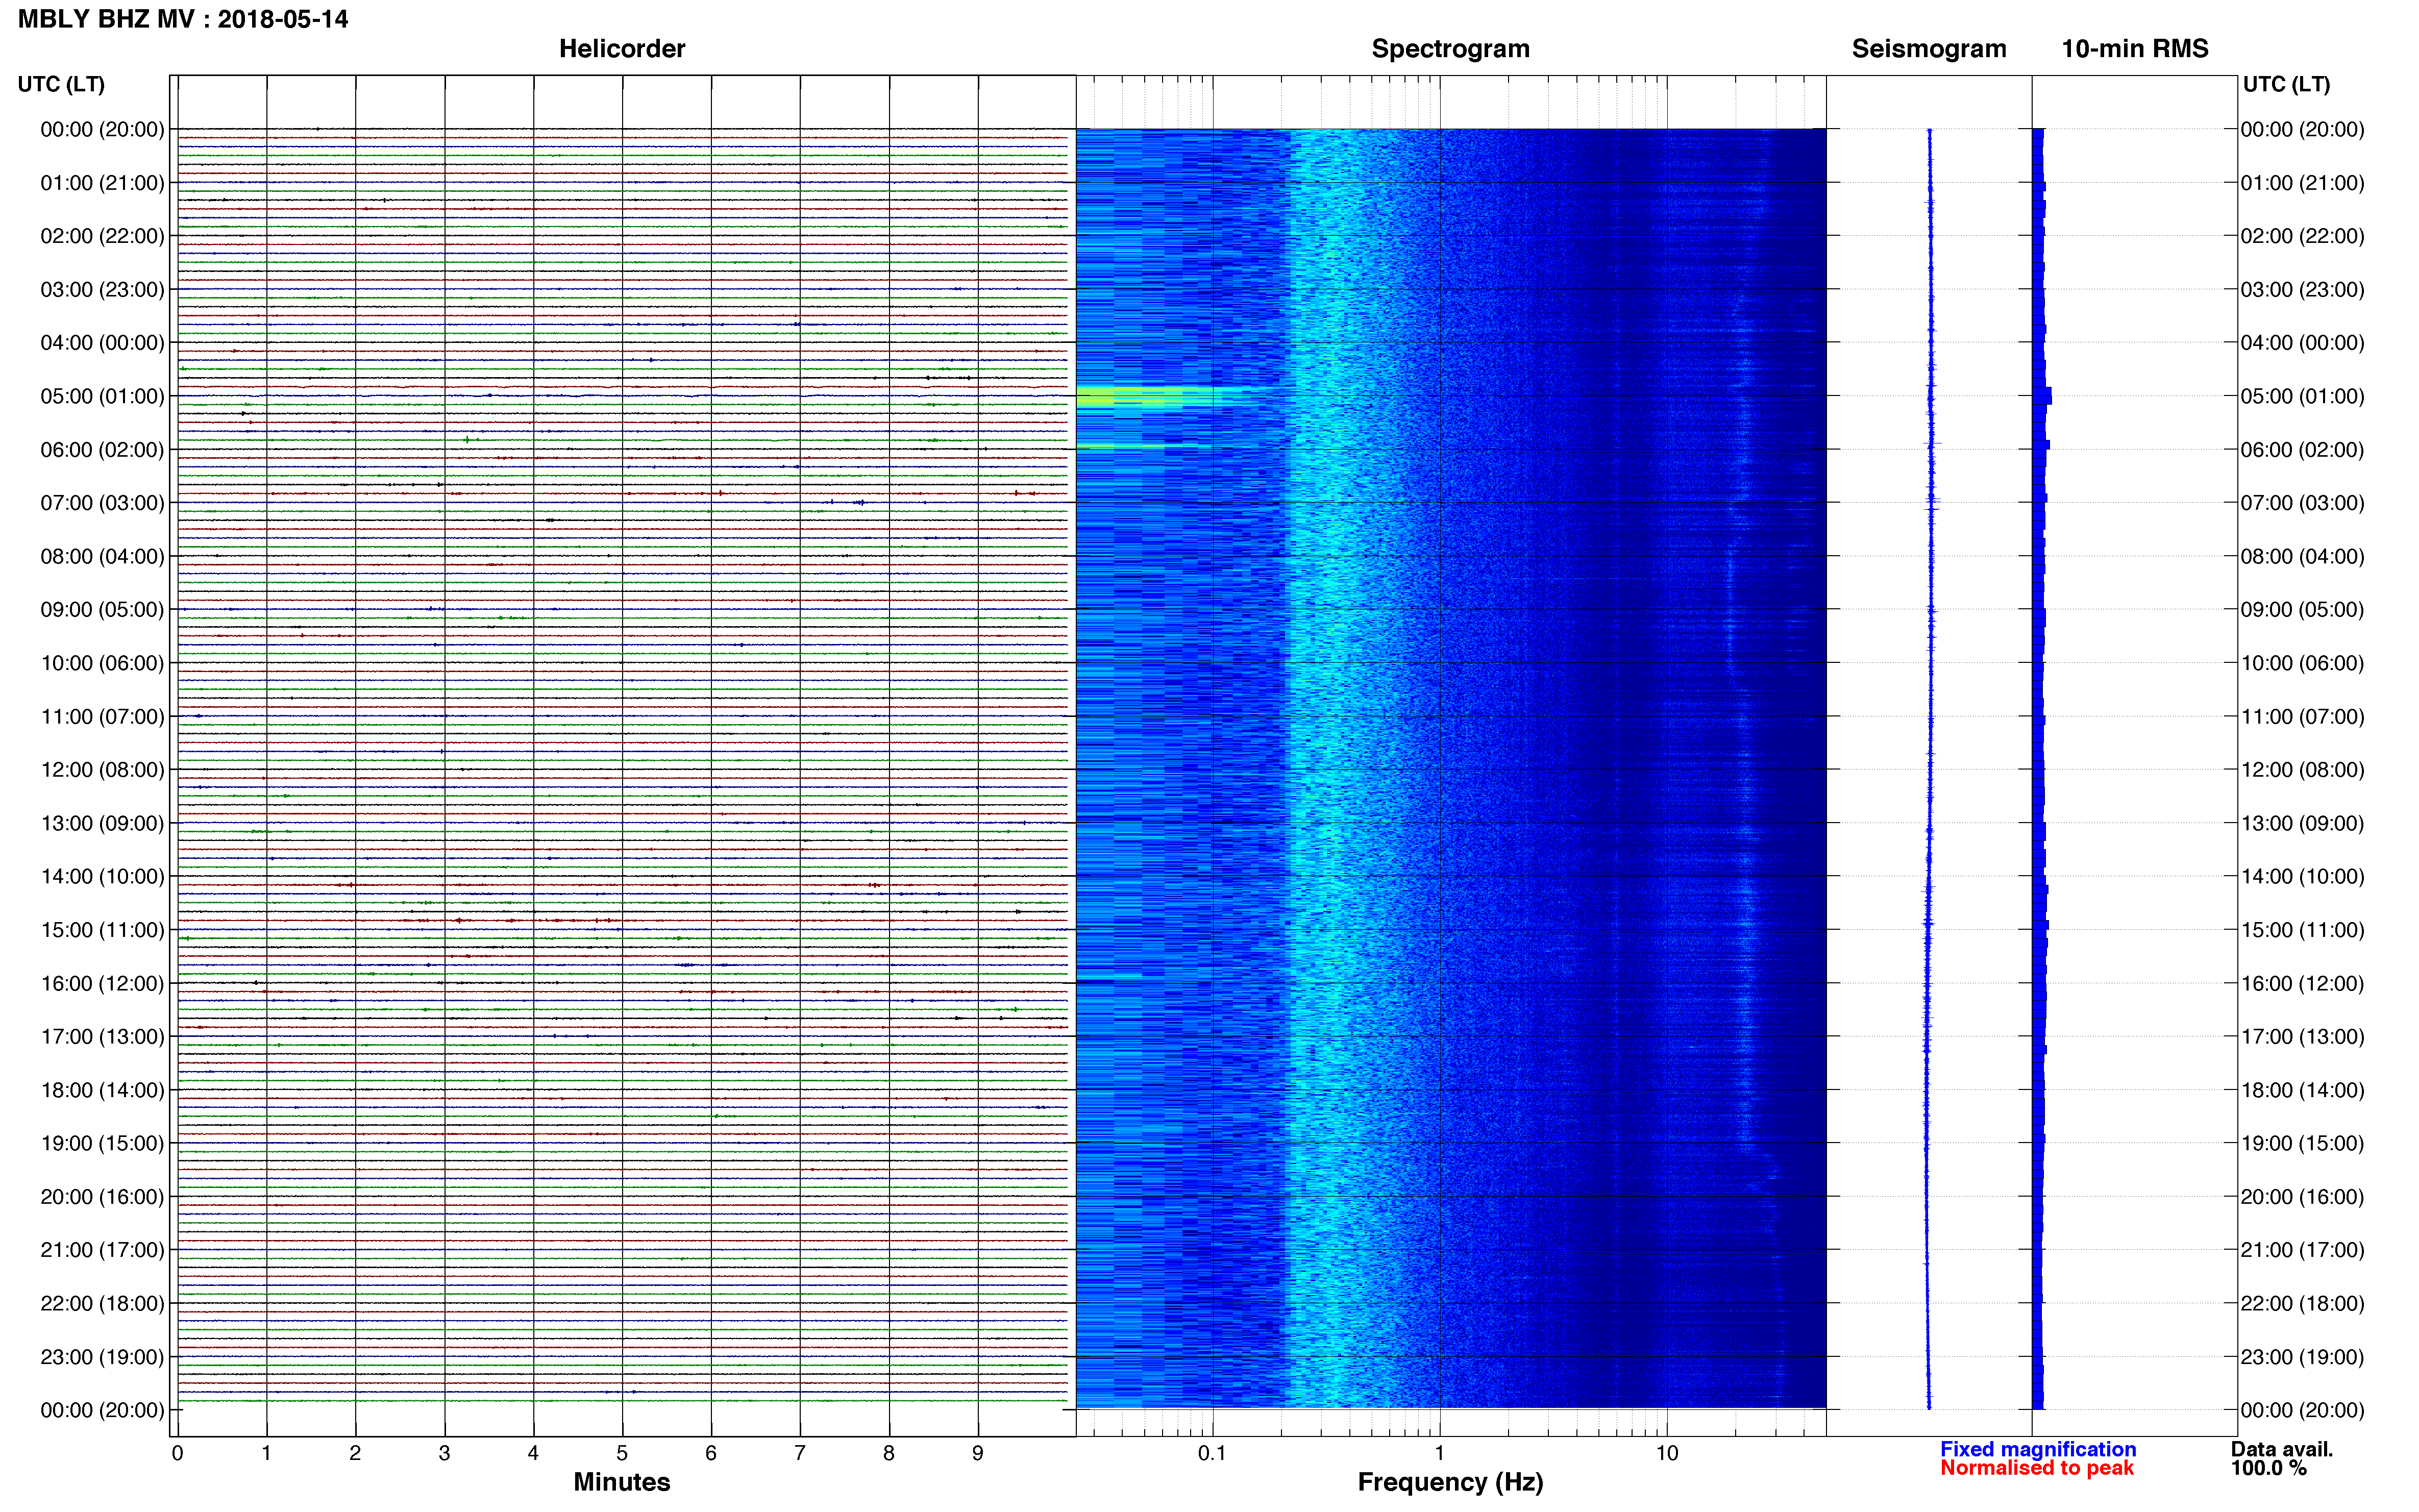The image size is (2419, 1512).
Task: Click tick label 10 on frequency axis
Action: tap(1667, 1454)
